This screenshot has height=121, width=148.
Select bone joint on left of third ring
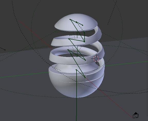[68, 50]
